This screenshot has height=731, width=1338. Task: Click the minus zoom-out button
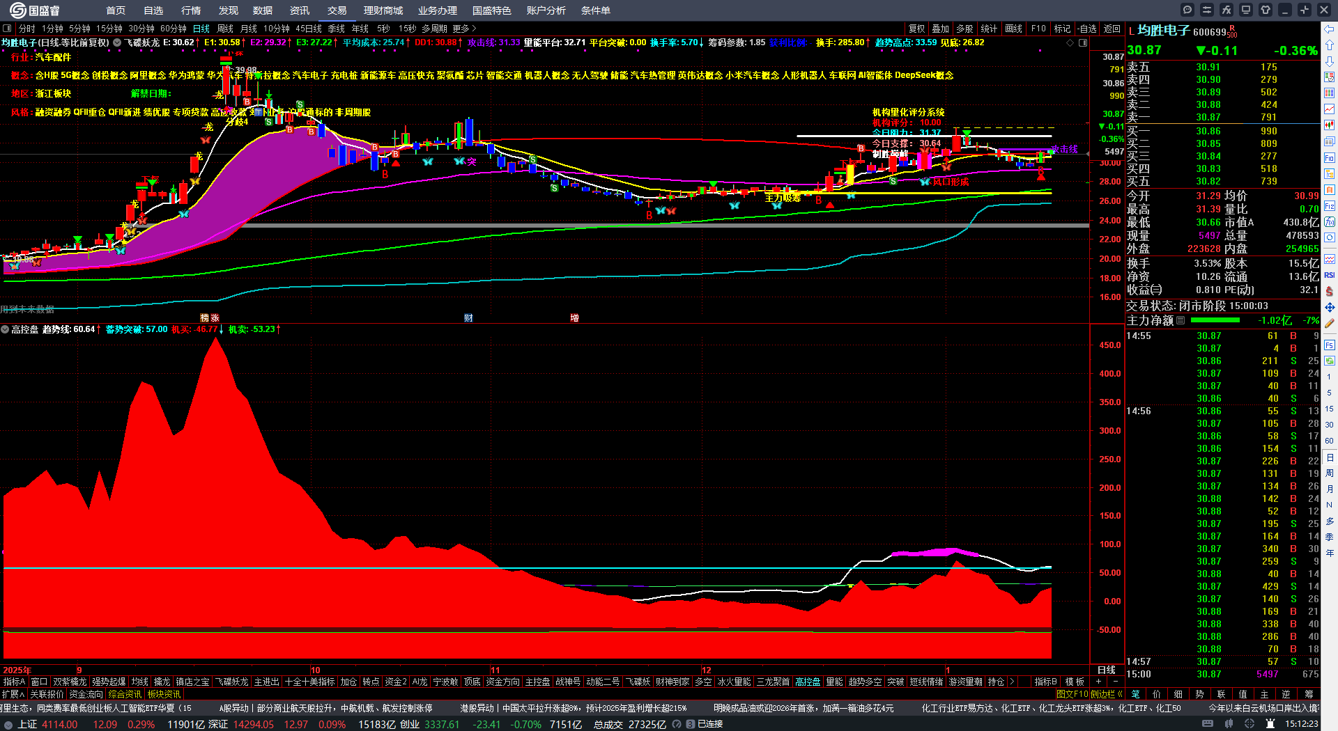pyautogui.click(x=1115, y=682)
